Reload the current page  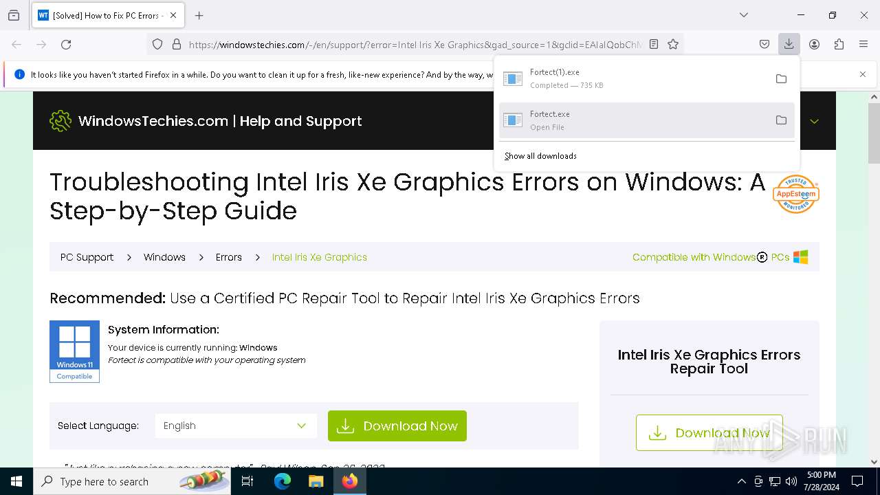click(66, 45)
